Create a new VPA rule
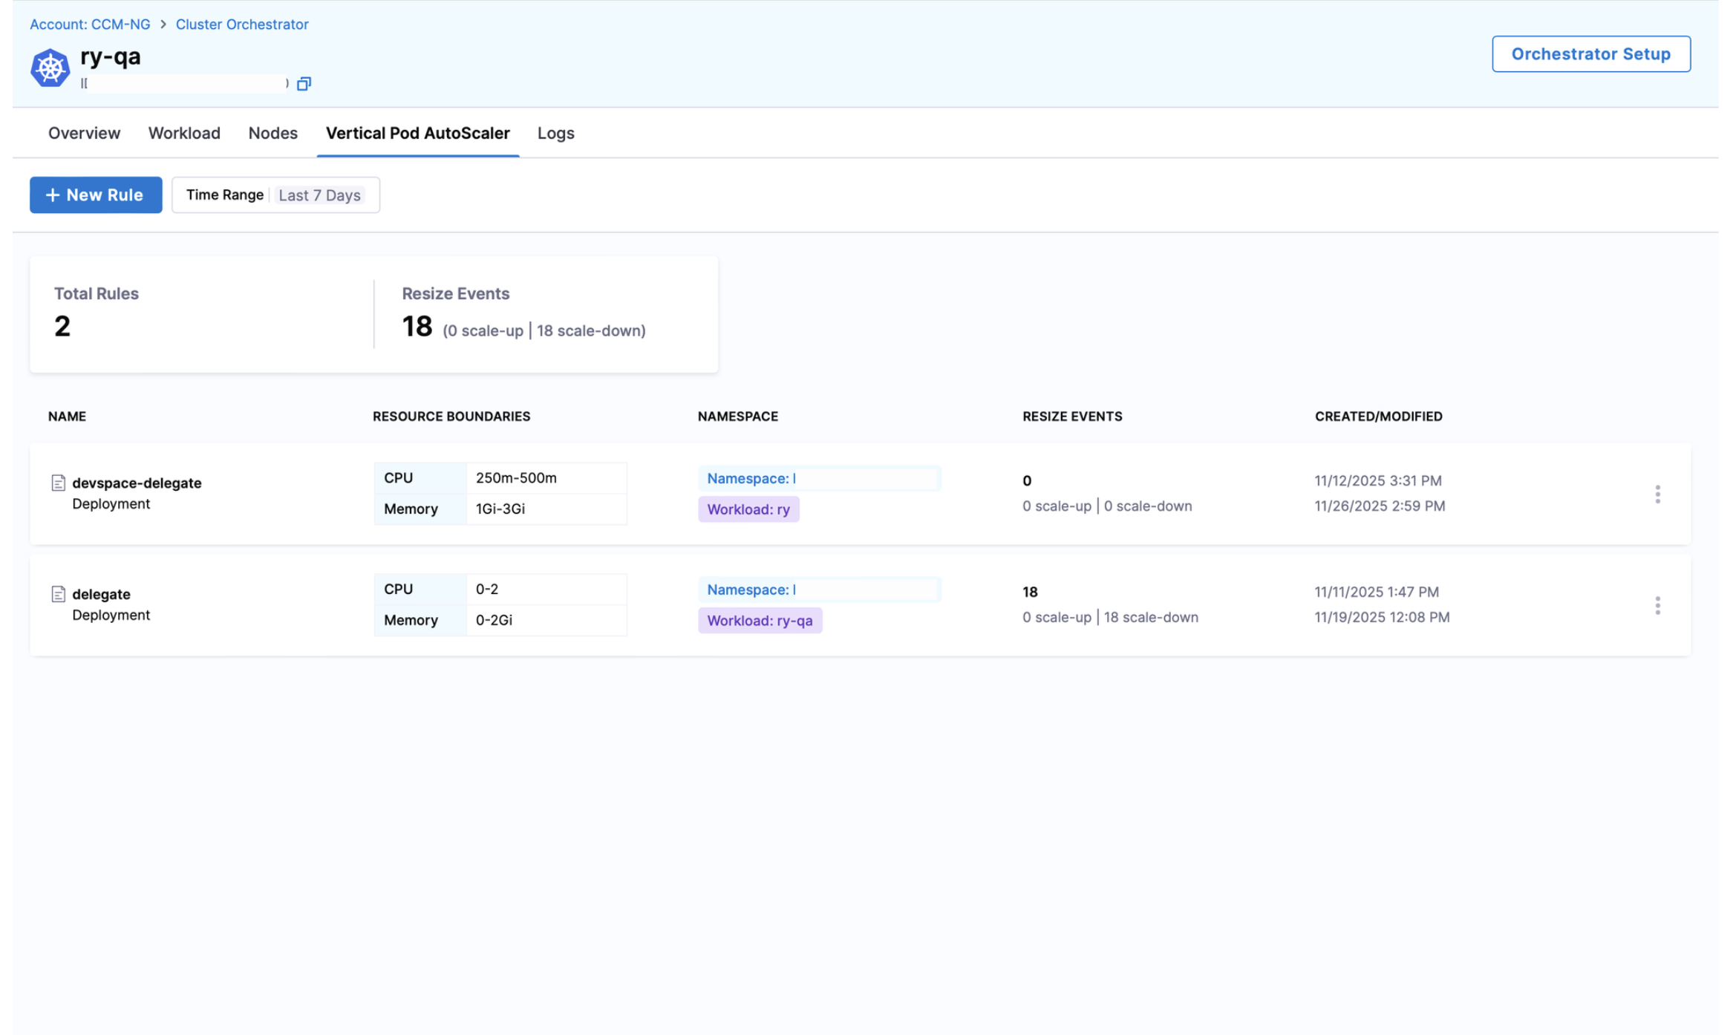 [x=96, y=195]
